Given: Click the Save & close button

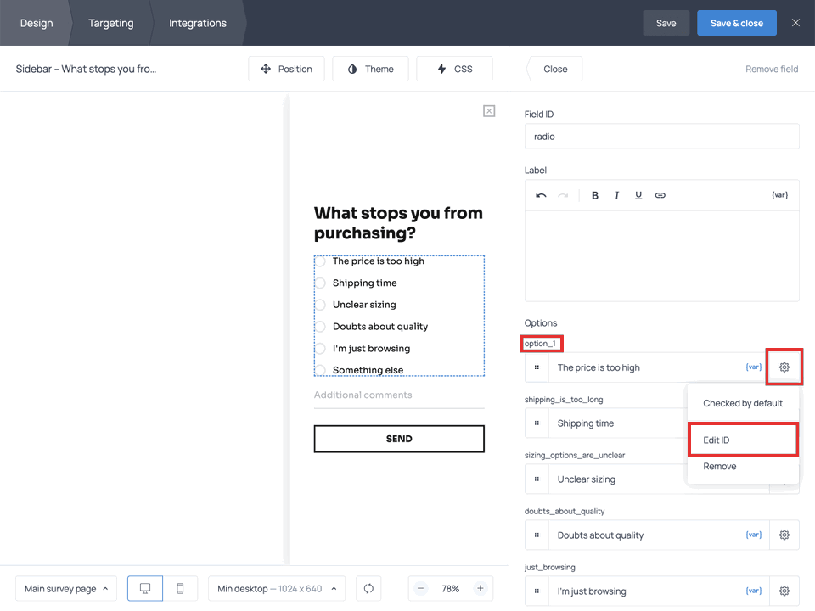Looking at the screenshot, I should pos(736,23).
